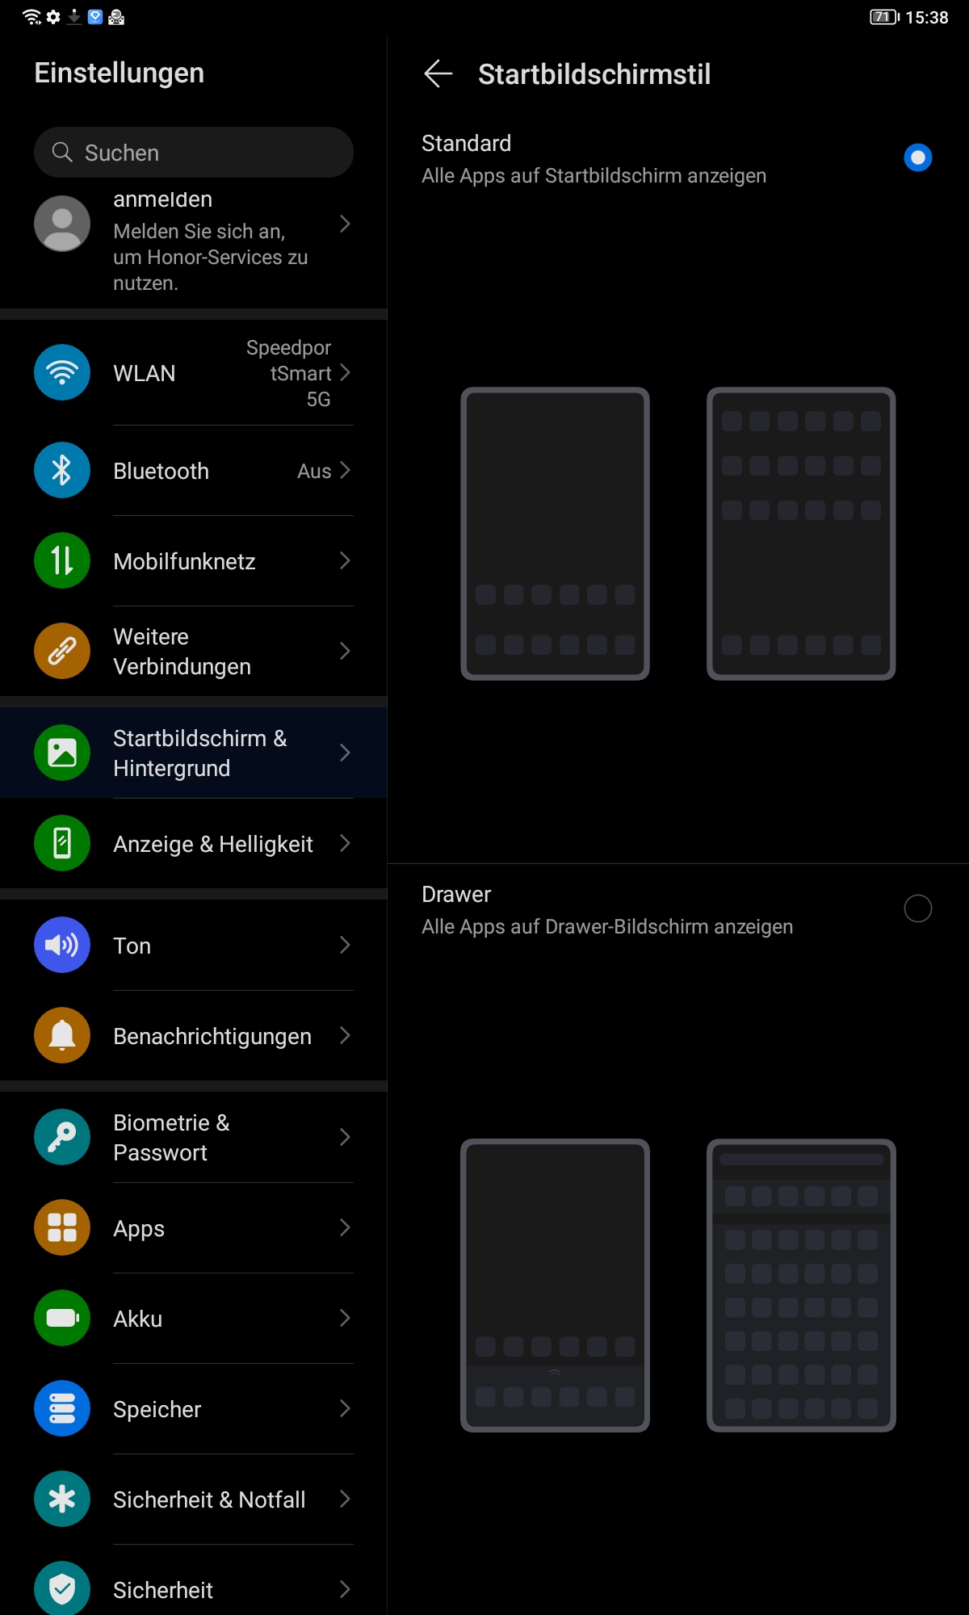
Task: Tap the blue Bluetooth icon
Action: click(x=62, y=470)
